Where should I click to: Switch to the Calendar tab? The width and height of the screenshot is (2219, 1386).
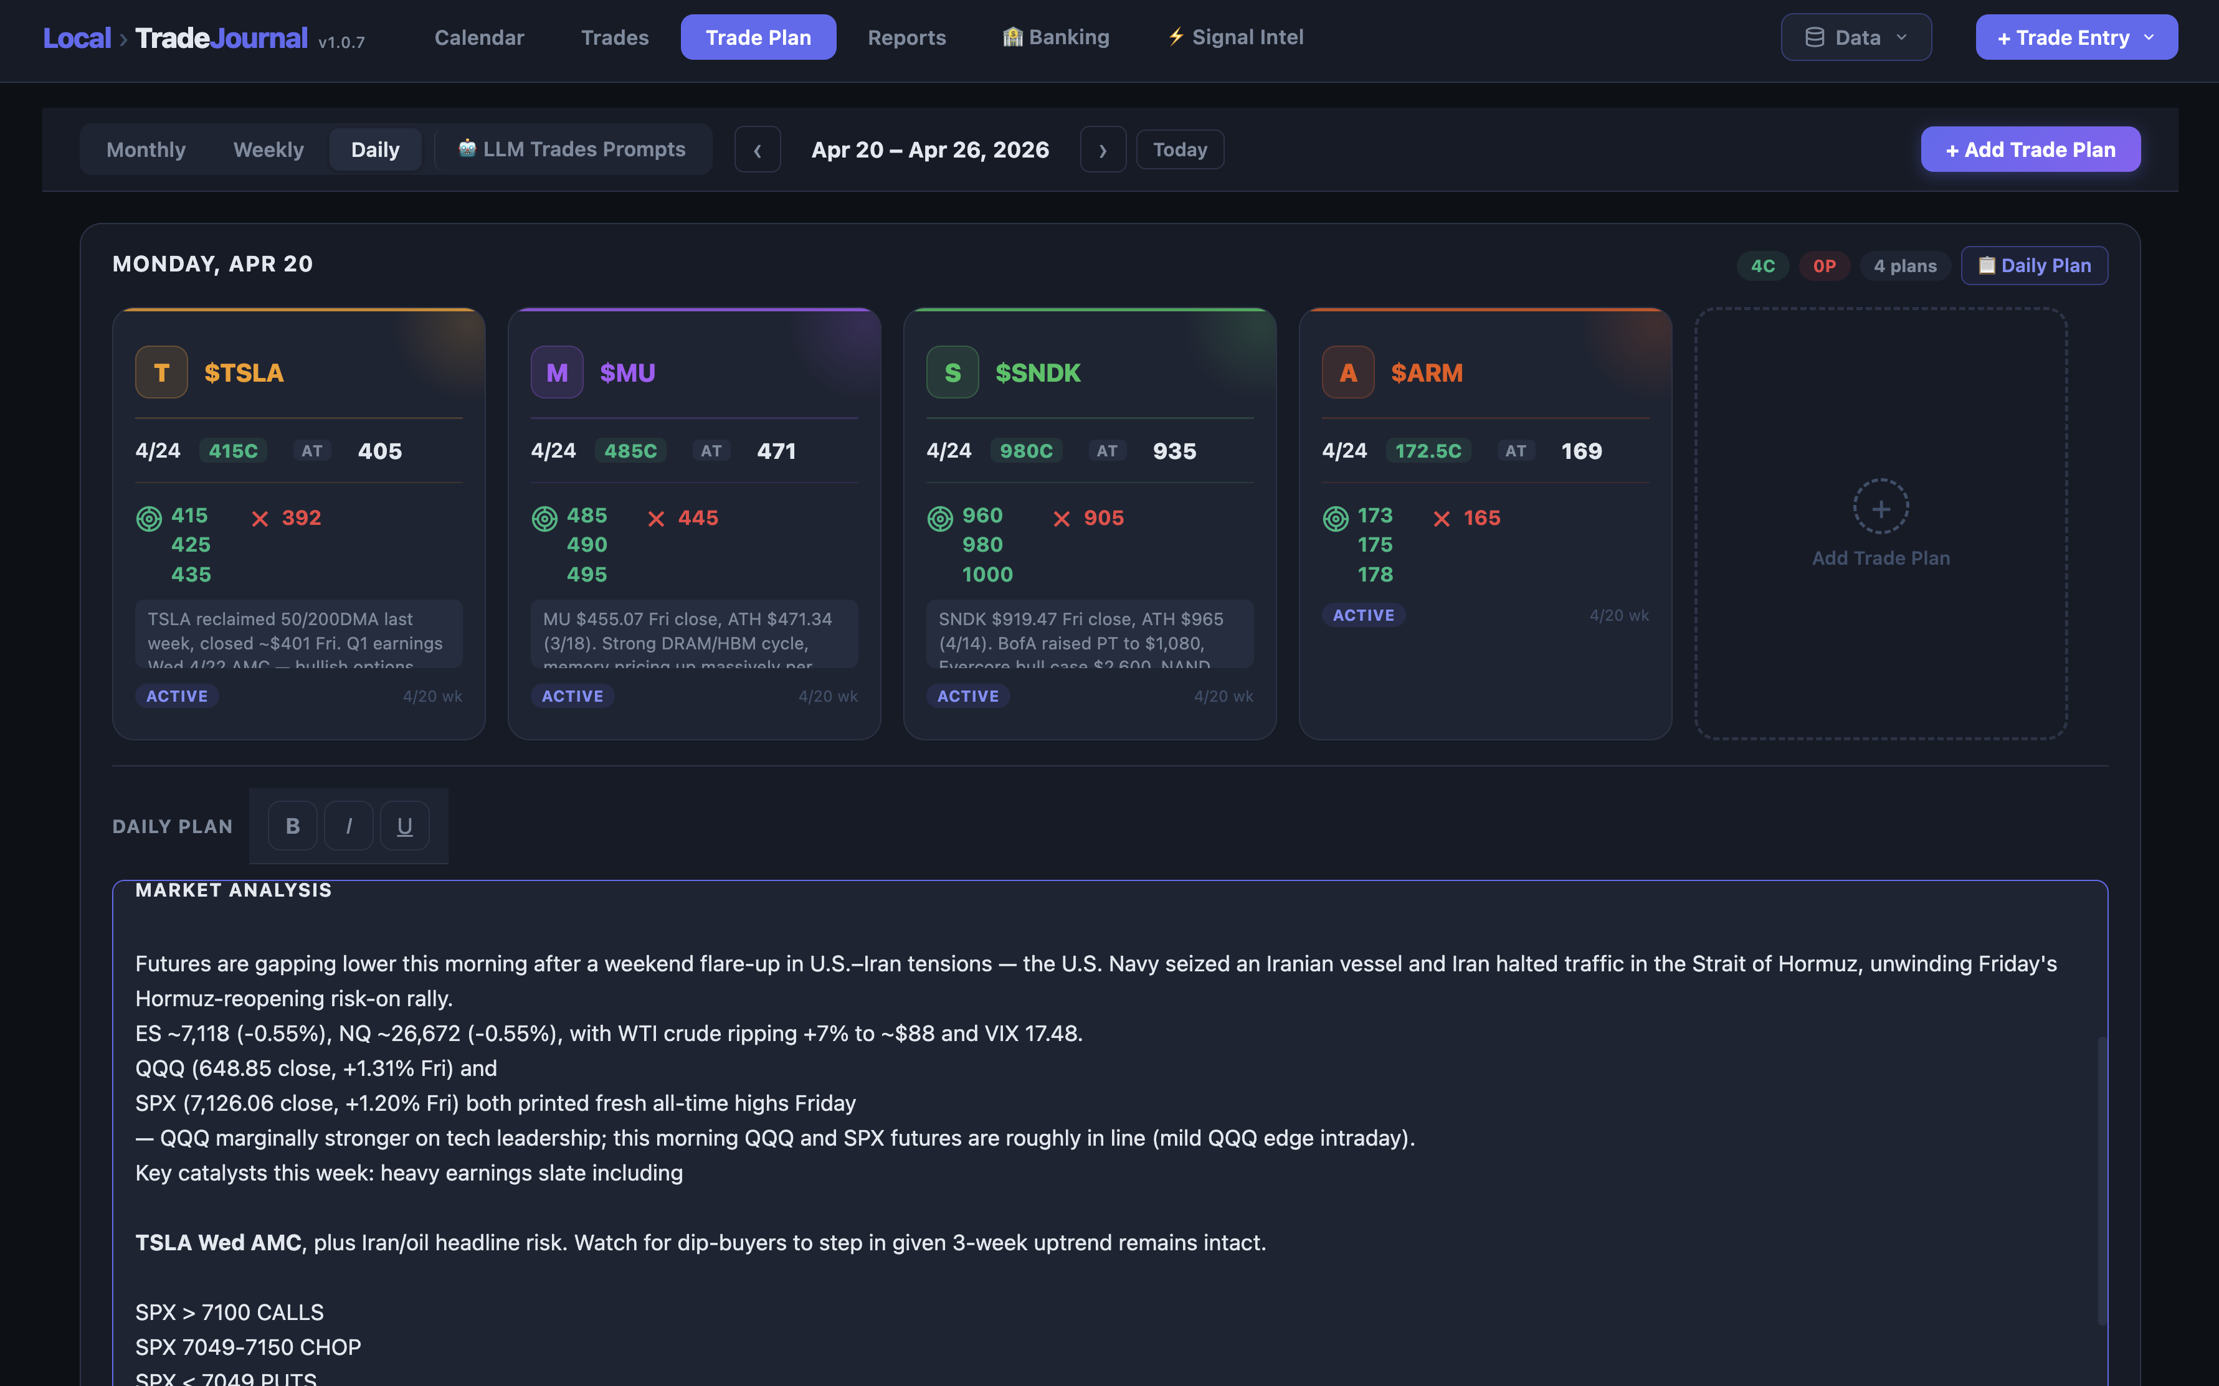tap(478, 37)
